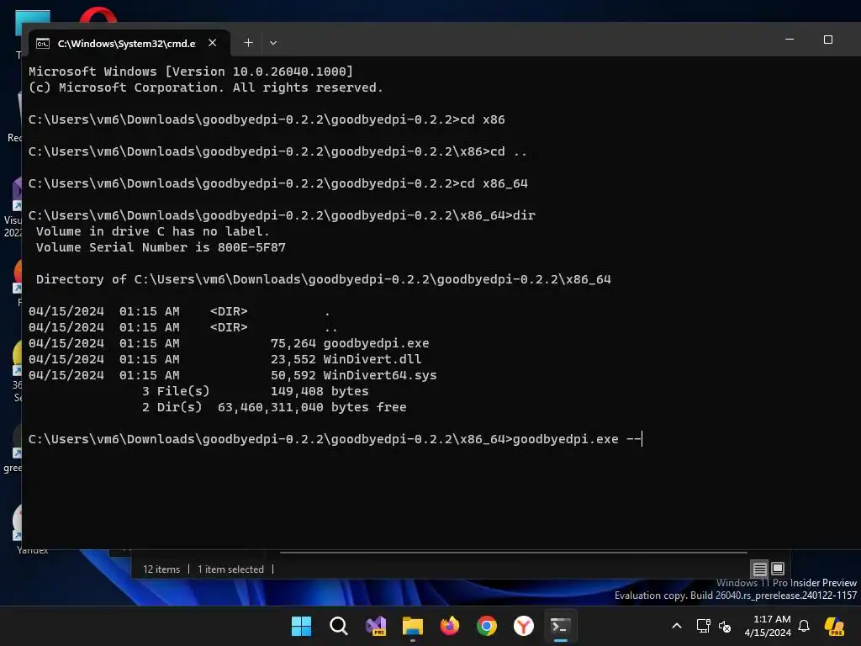Click the 'cd x86_64' command line
Image resolution: width=861 pixels, height=646 pixels.
277,183
